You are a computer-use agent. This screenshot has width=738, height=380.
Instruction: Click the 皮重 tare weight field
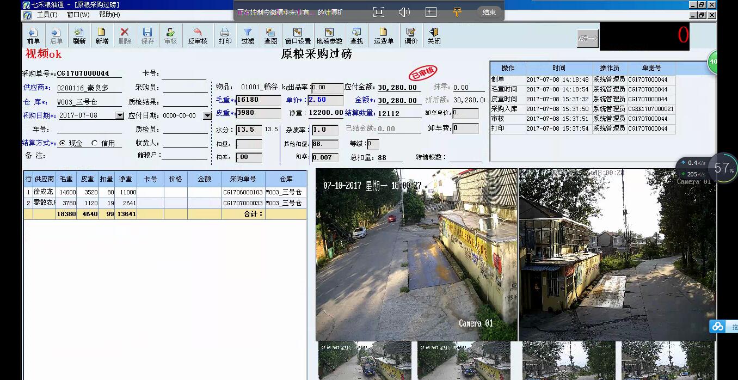click(259, 113)
